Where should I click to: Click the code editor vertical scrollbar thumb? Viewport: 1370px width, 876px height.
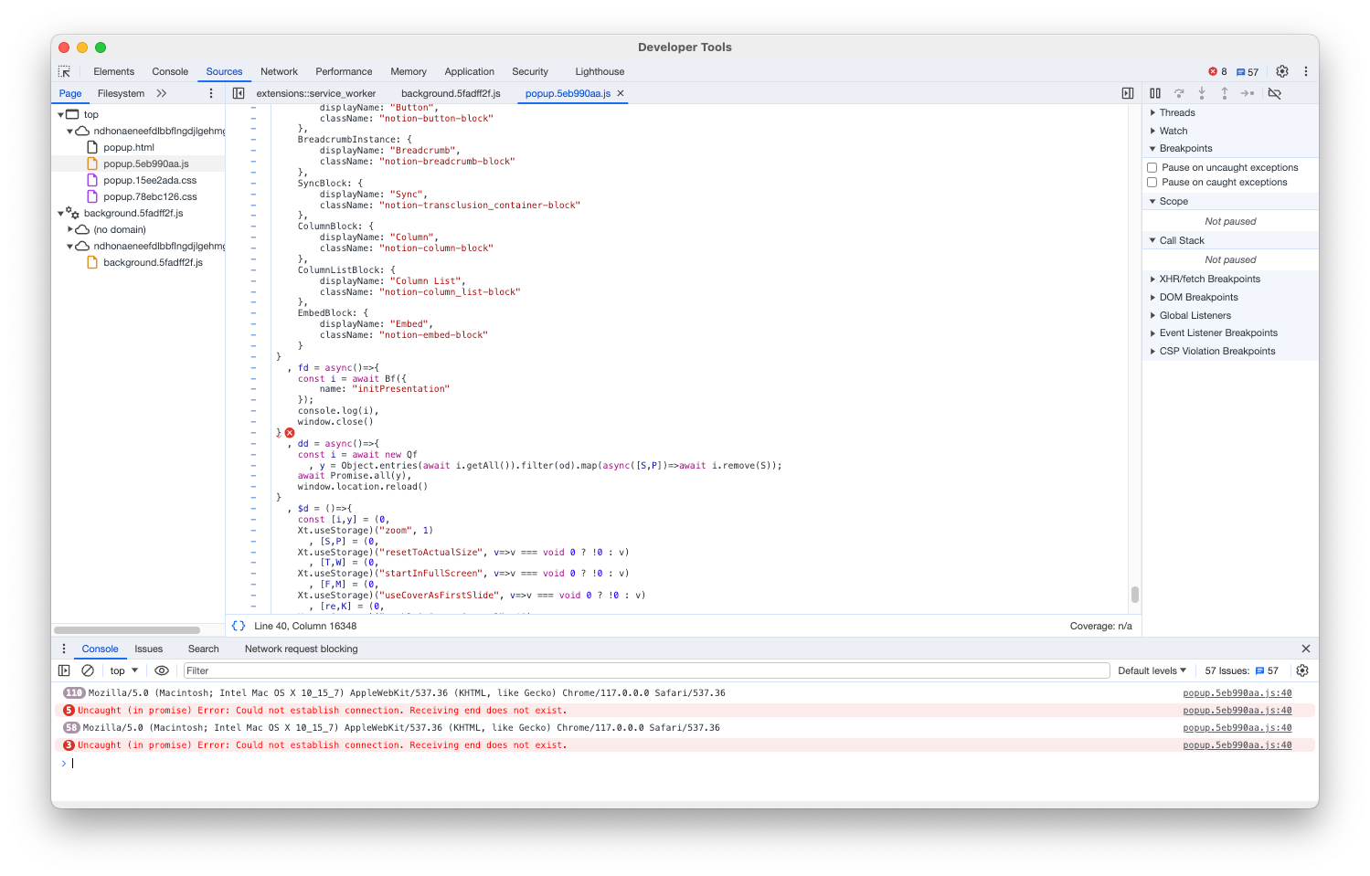coord(1134,595)
